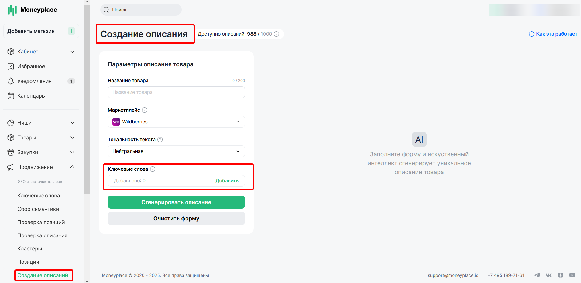This screenshot has width=581, height=283.
Task: Click help icon next to Тональность текста
Action: click(x=160, y=139)
